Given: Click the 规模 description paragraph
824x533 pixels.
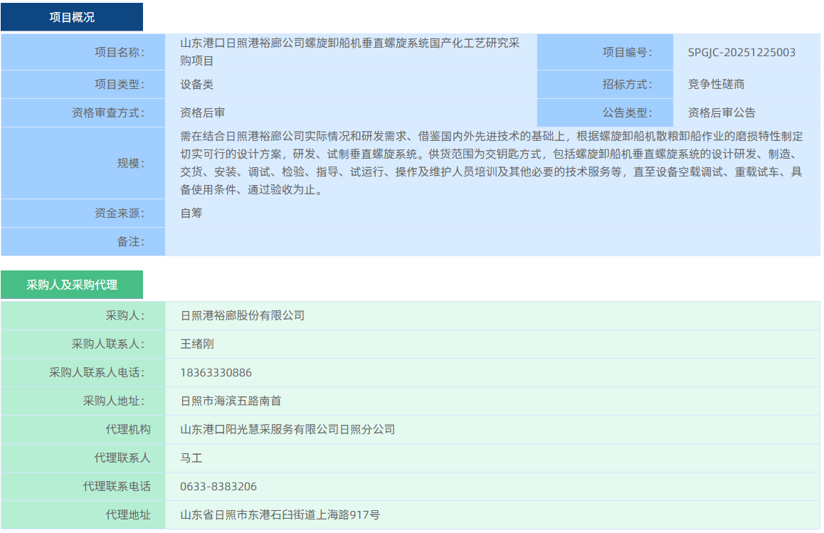Looking at the screenshot, I should click(x=491, y=163).
